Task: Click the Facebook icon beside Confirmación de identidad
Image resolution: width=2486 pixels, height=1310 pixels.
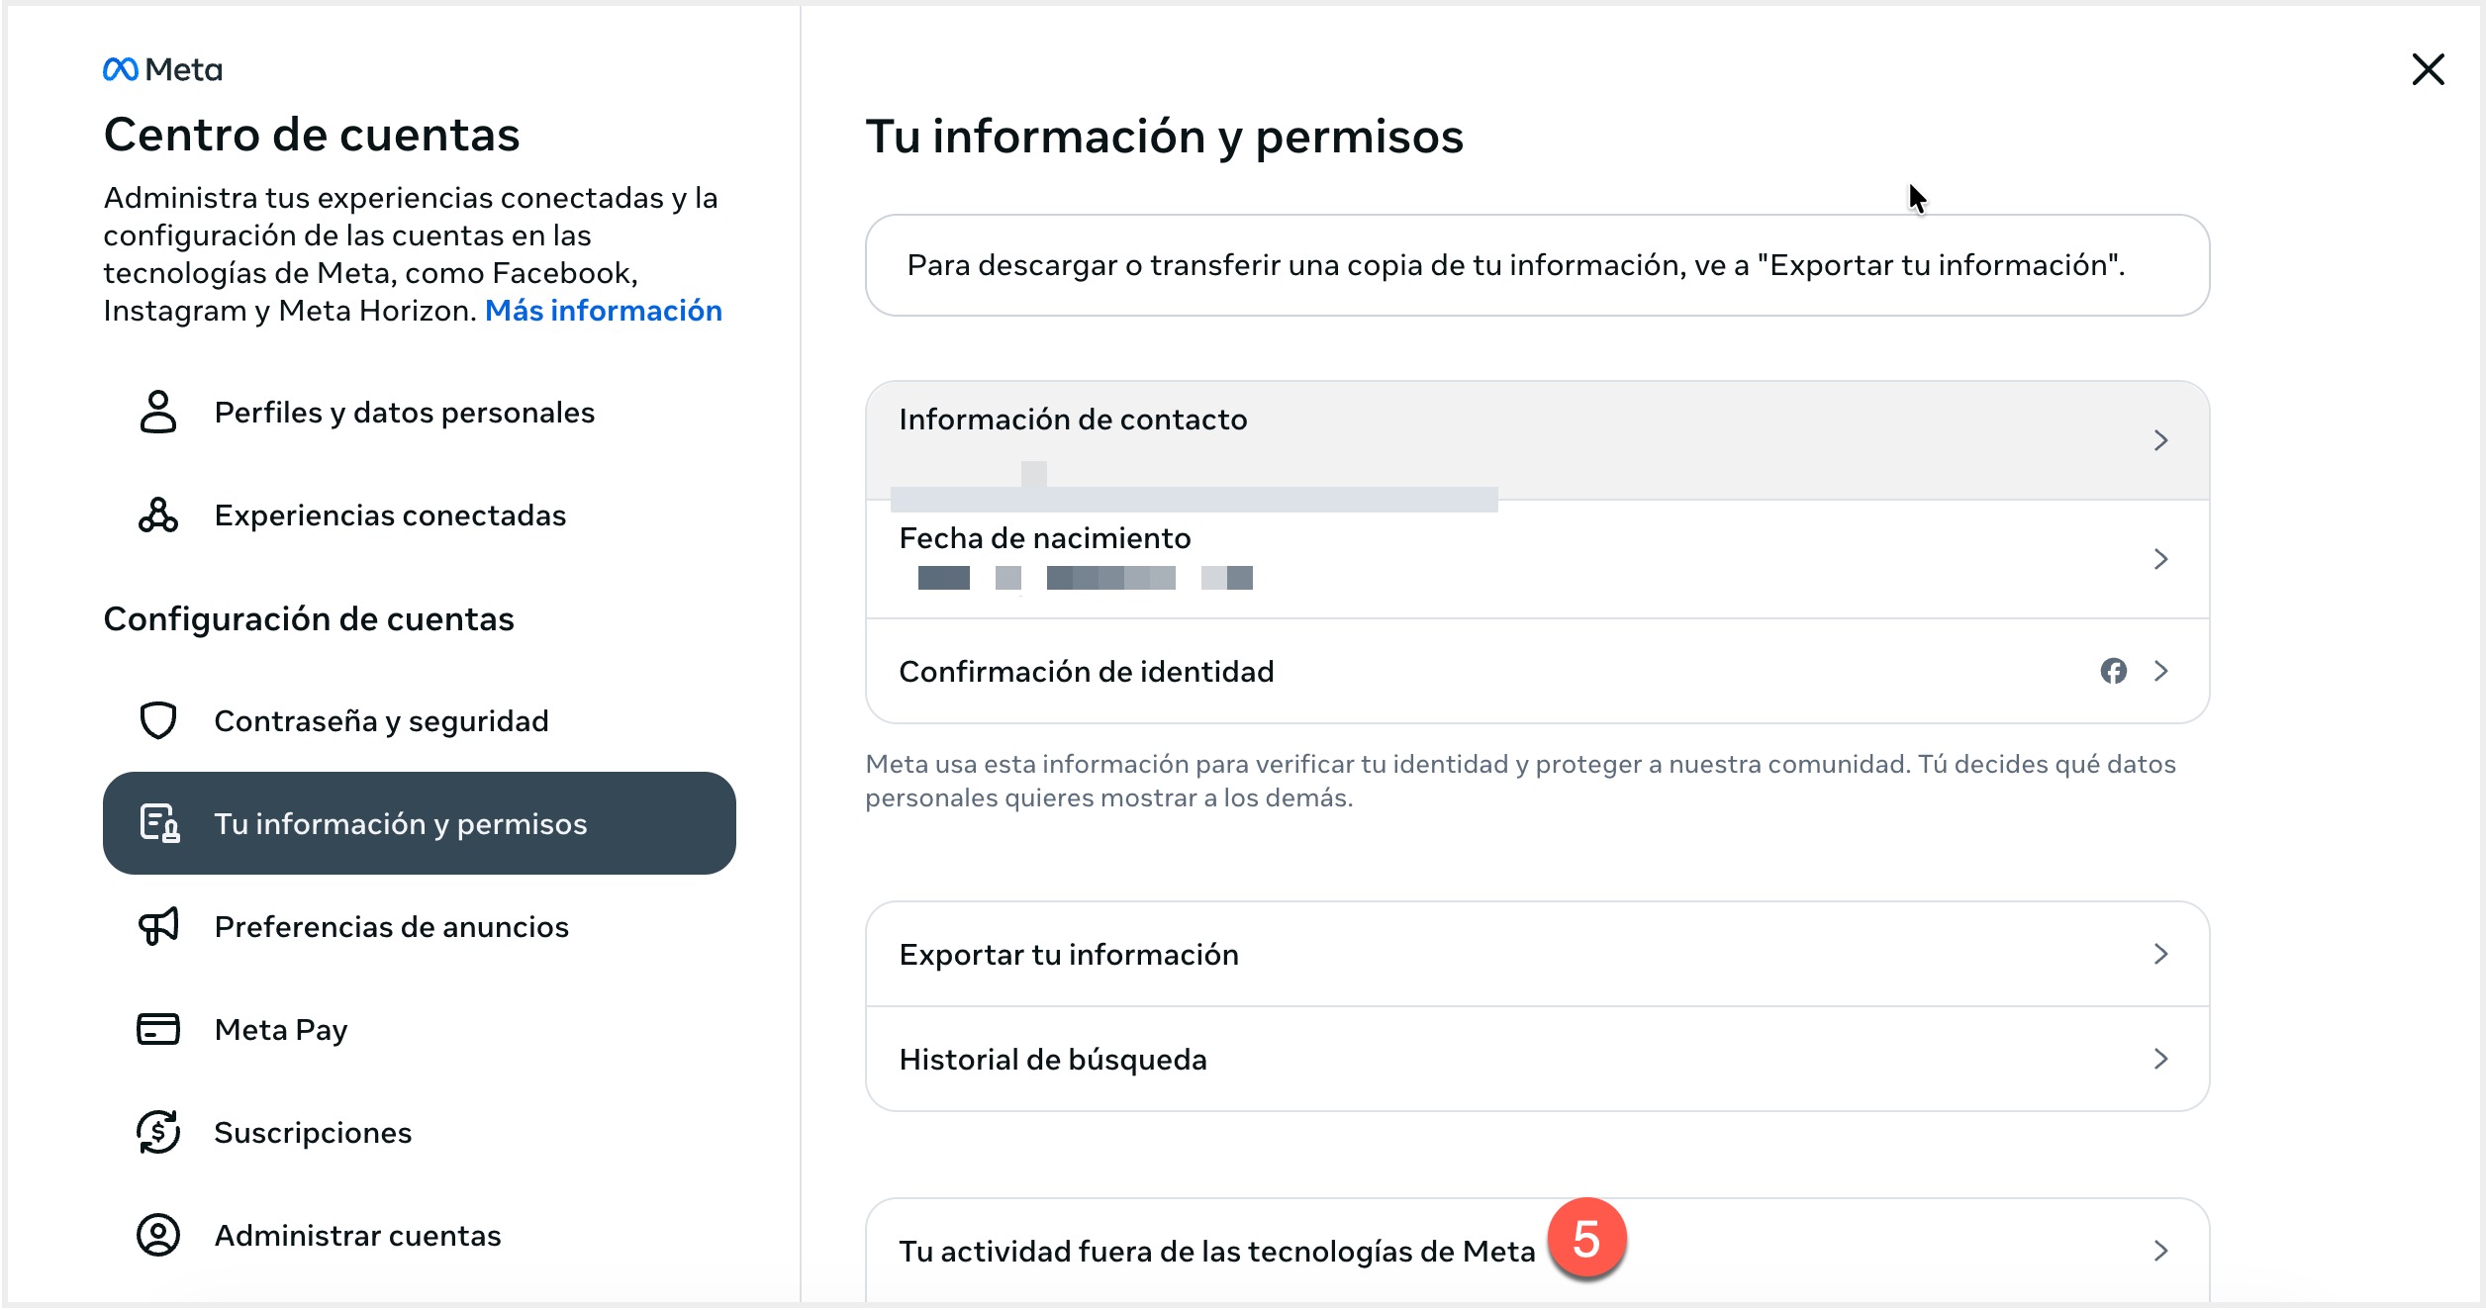Action: point(2116,671)
